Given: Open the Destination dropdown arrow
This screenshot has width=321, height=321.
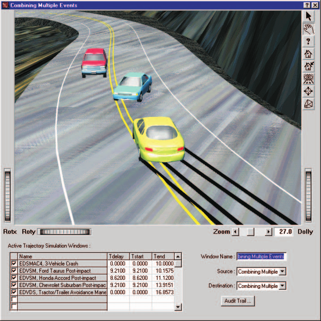Looking at the screenshot, I should (282, 286).
